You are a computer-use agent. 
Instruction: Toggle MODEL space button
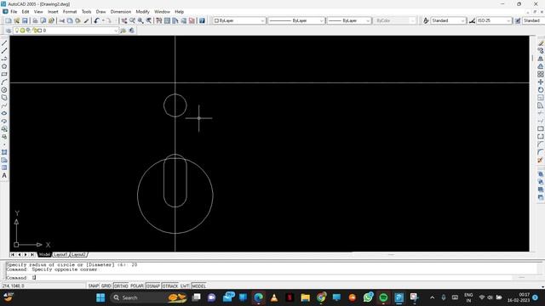click(198, 286)
